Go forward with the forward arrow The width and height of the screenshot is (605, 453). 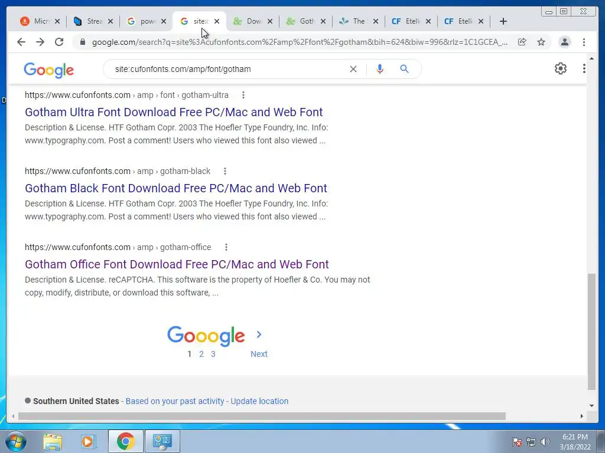(x=40, y=42)
